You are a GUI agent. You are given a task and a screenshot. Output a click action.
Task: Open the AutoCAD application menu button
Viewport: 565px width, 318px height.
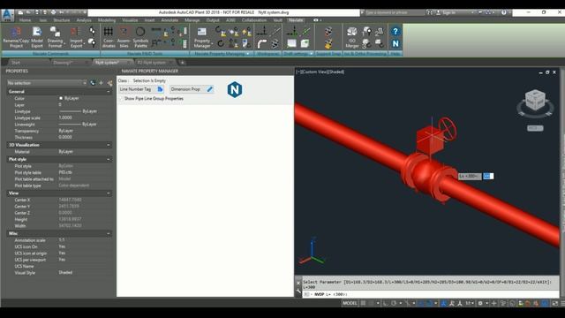point(7,15)
